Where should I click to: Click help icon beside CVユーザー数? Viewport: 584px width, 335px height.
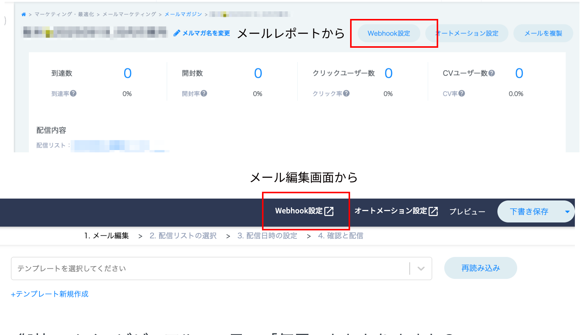click(x=492, y=73)
